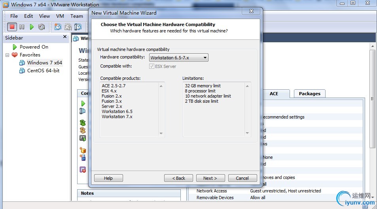Select CentOS 64-bit in sidebar
377x209 pixels.
coord(43,71)
